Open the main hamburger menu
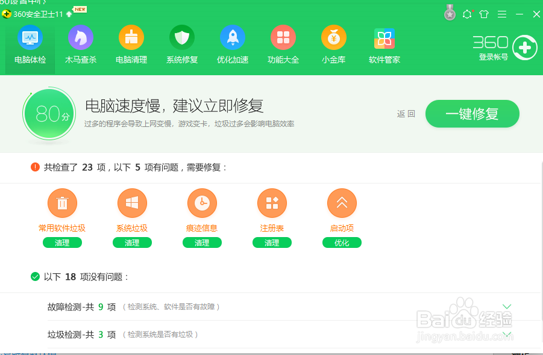Image resolution: width=543 pixels, height=355 pixels. click(502, 14)
